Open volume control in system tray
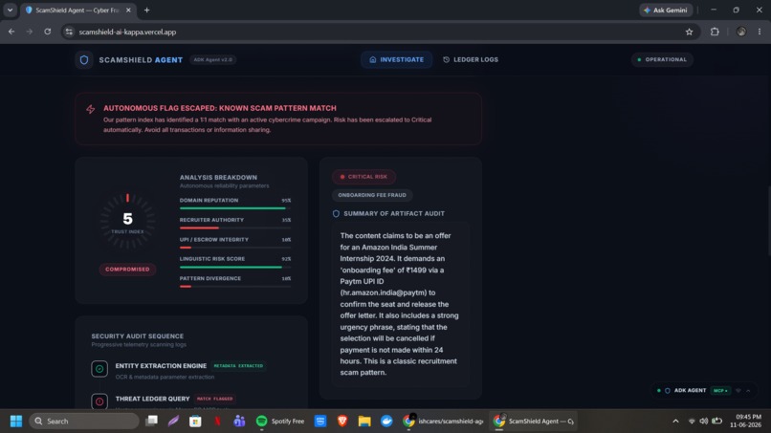Screen dimensions: 771x433 pos(704,422)
